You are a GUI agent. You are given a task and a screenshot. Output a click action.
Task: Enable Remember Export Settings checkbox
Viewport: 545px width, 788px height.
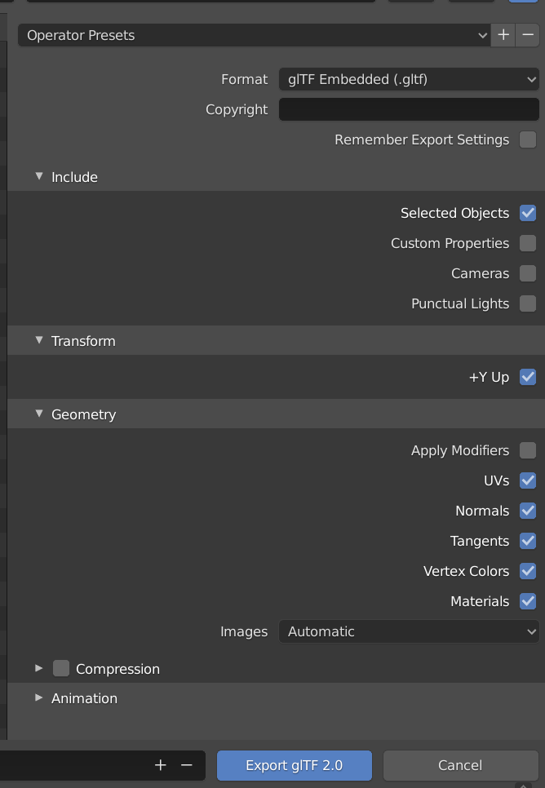click(x=527, y=139)
